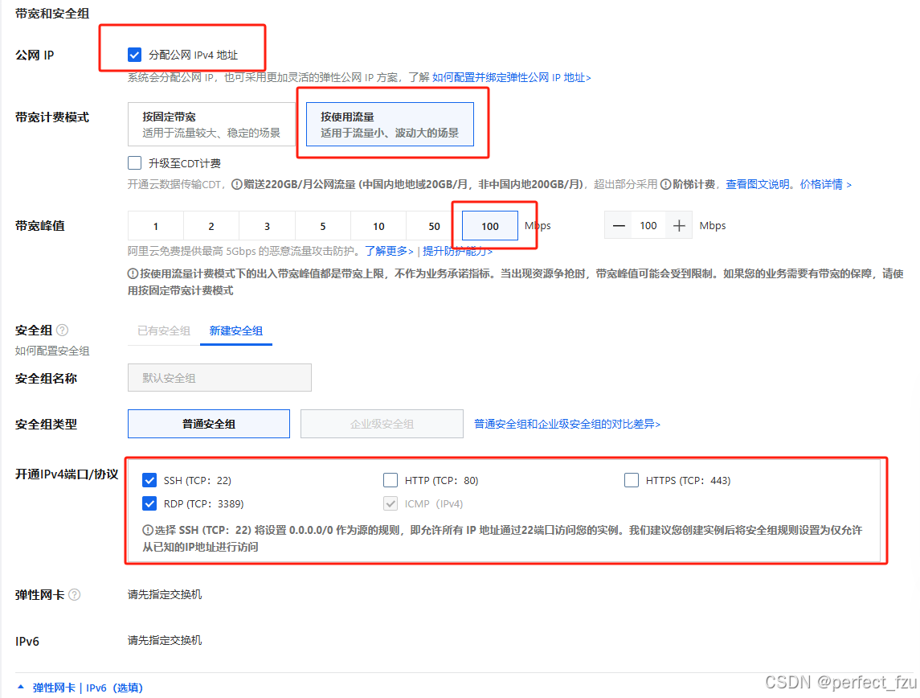Enable HTTPS (TCP: 443) port rule

click(632, 479)
